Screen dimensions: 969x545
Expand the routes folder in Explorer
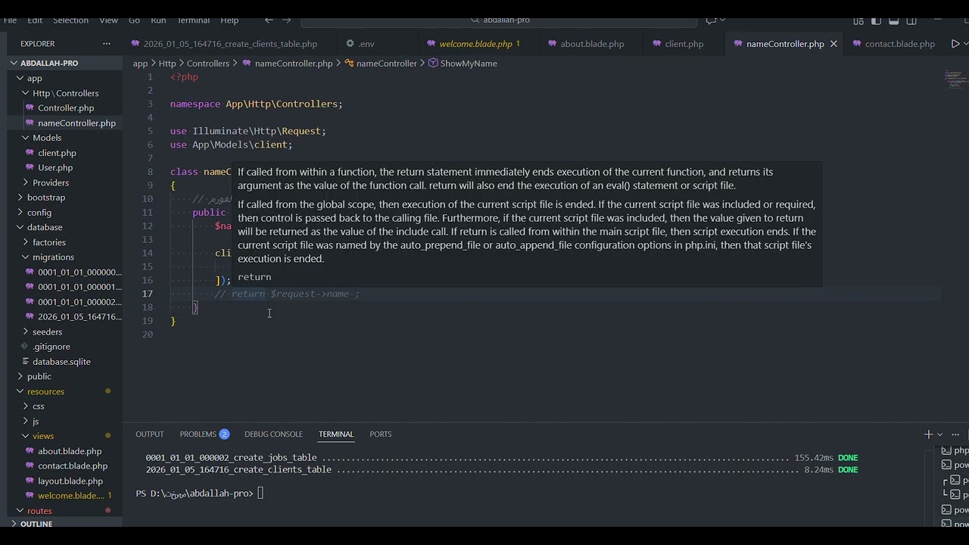[x=39, y=511]
